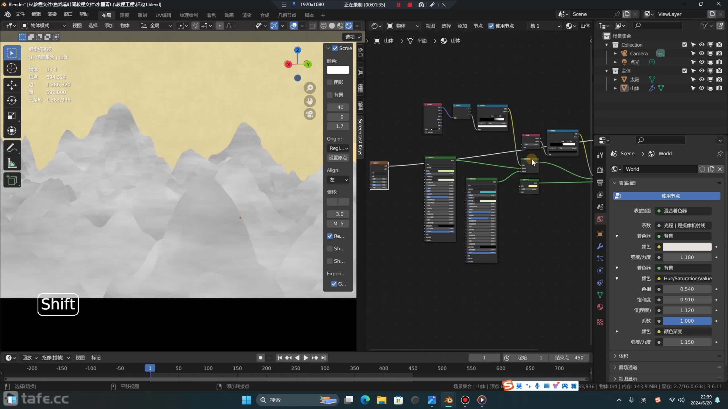Screen dimensions: 728x409
Task: Play the animation forward
Action: click(306, 358)
